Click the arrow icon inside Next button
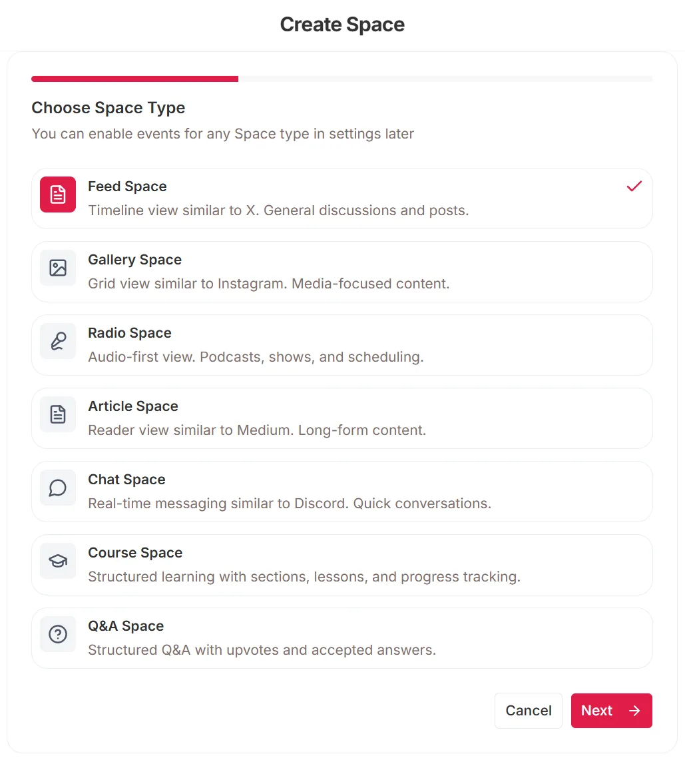This screenshot has height=758, width=685. pyautogui.click(x=634, y=711)
